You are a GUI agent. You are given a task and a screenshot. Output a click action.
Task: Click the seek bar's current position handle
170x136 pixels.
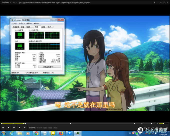(x=25, y=123)
